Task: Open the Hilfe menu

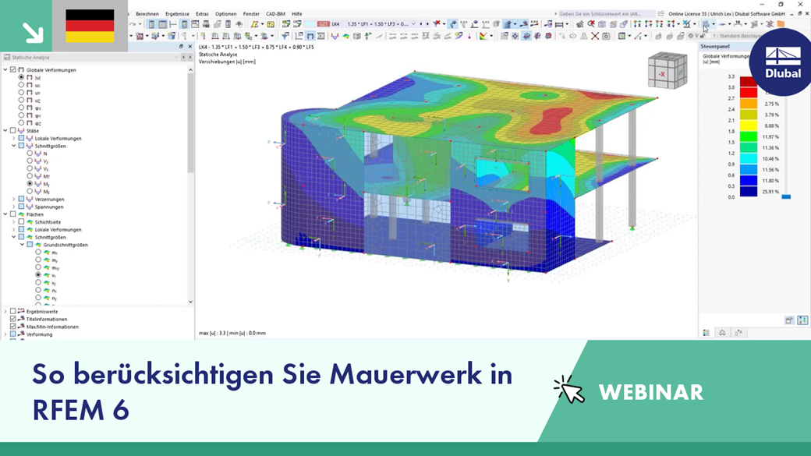Action: tap(297, 14)
